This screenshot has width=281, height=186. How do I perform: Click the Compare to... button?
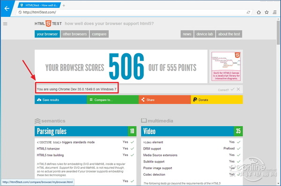(113, 100)
